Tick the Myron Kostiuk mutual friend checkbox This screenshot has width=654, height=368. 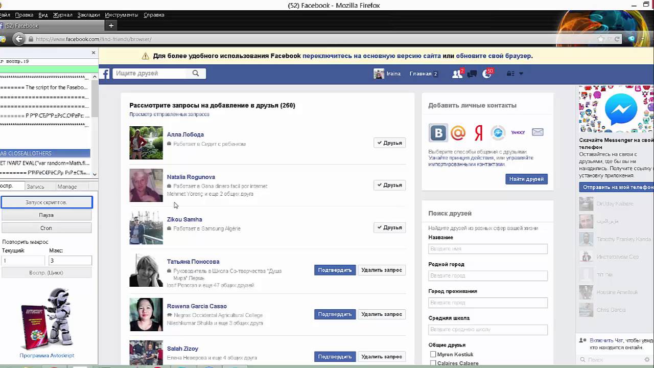tap(433, 354)
